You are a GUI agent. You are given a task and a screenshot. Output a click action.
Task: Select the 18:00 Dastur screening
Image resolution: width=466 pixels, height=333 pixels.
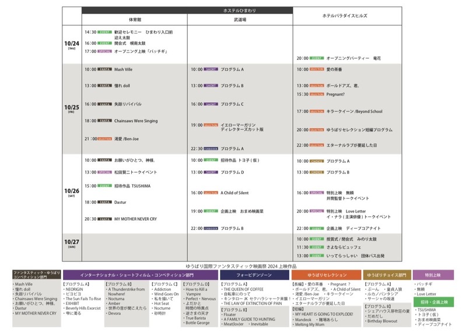click(105, 202)
